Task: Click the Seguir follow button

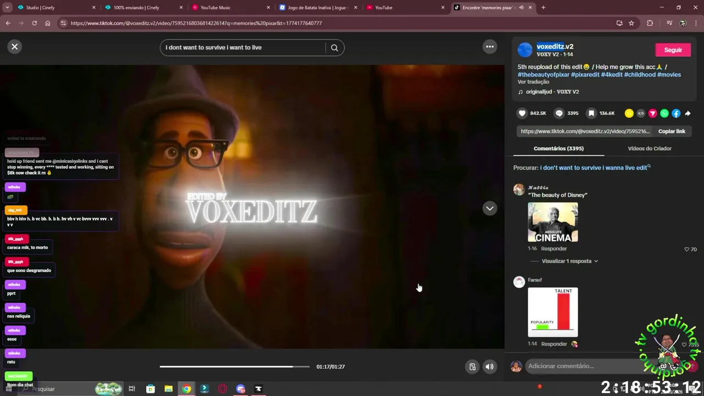Action: [673, 50]
